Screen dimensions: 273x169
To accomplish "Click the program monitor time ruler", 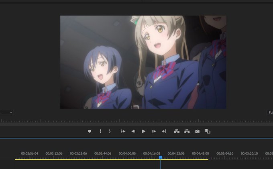I will click(x=136, y=120).
